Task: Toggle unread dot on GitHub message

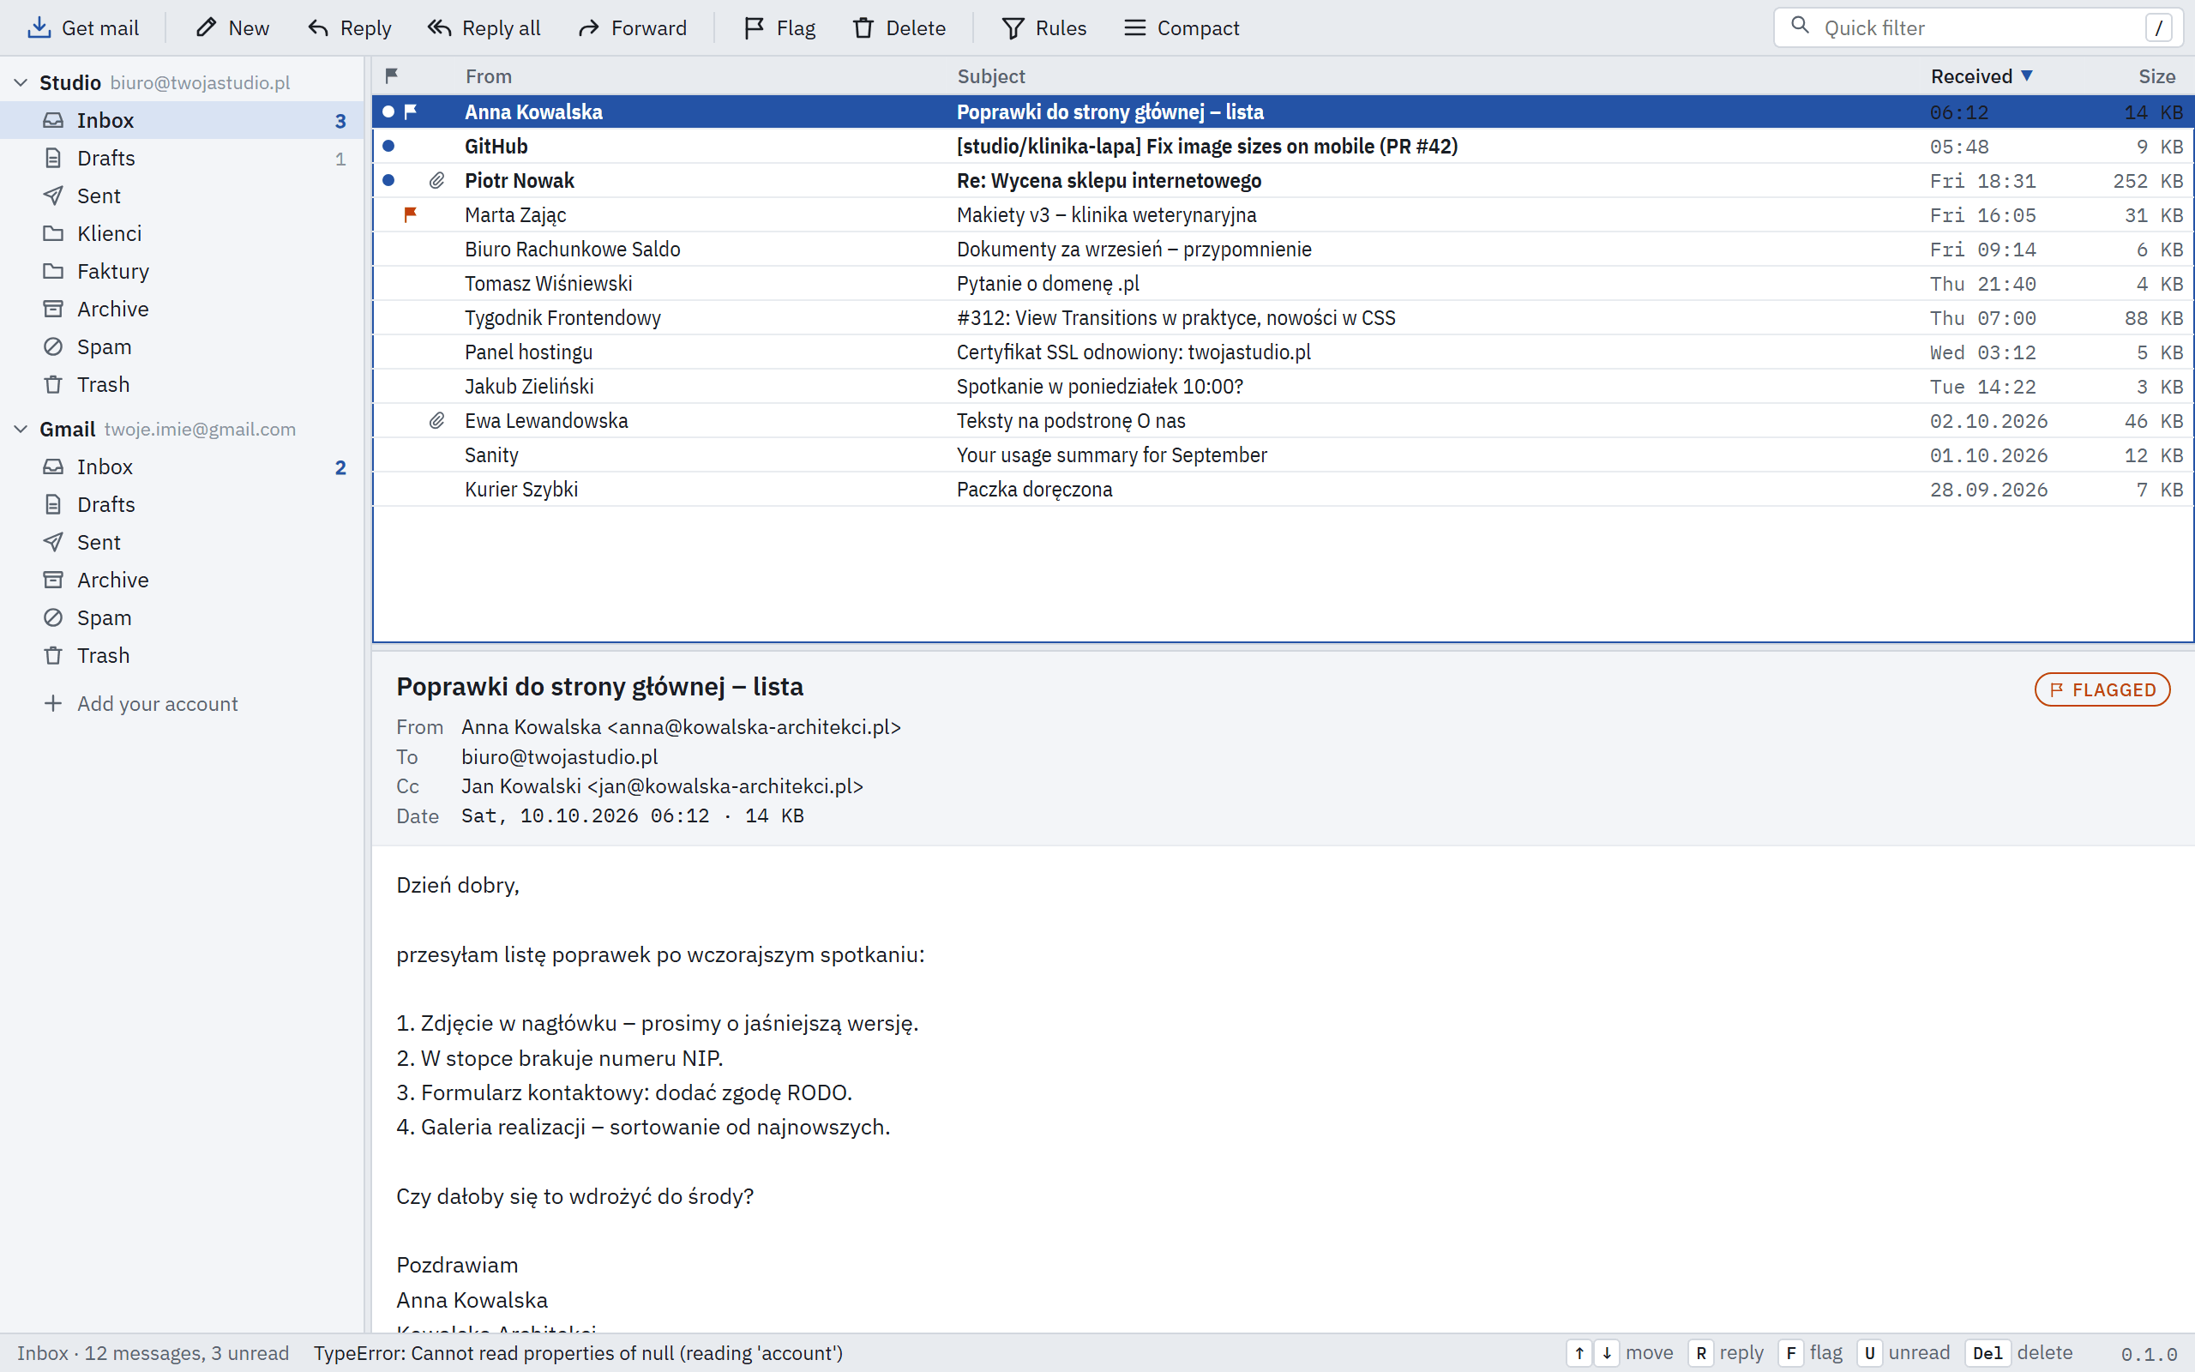Action: pos(388,146)
